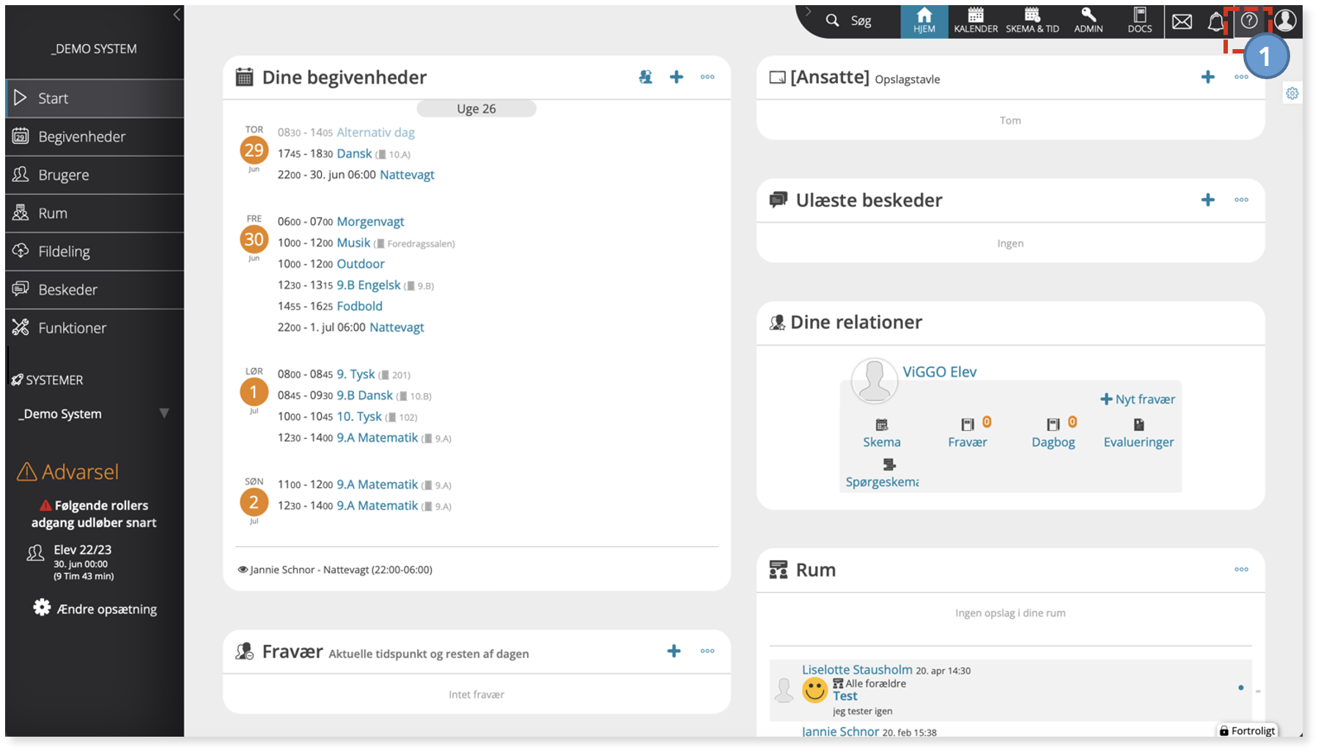Click the people icon in Dine begivenheder header
1321x755 pixels.
click(x=646, y=77)
